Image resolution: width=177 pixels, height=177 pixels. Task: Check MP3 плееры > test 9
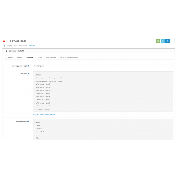tap(35, 100)
